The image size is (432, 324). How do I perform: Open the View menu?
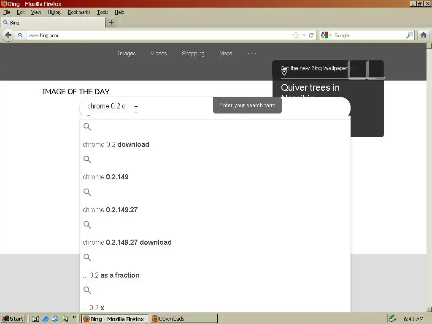pyautogui.click(x=36, y=12)
